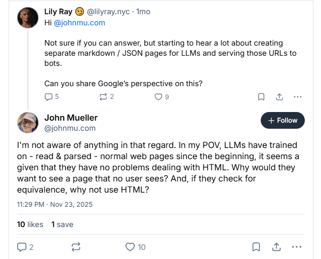The image size is (321, 259).
Task: Open Lily Ray's profile avatar
Action: pos(28,18)
